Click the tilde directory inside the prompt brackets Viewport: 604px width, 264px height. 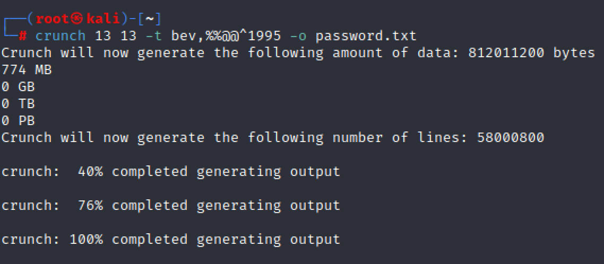(x=150, y=19)
